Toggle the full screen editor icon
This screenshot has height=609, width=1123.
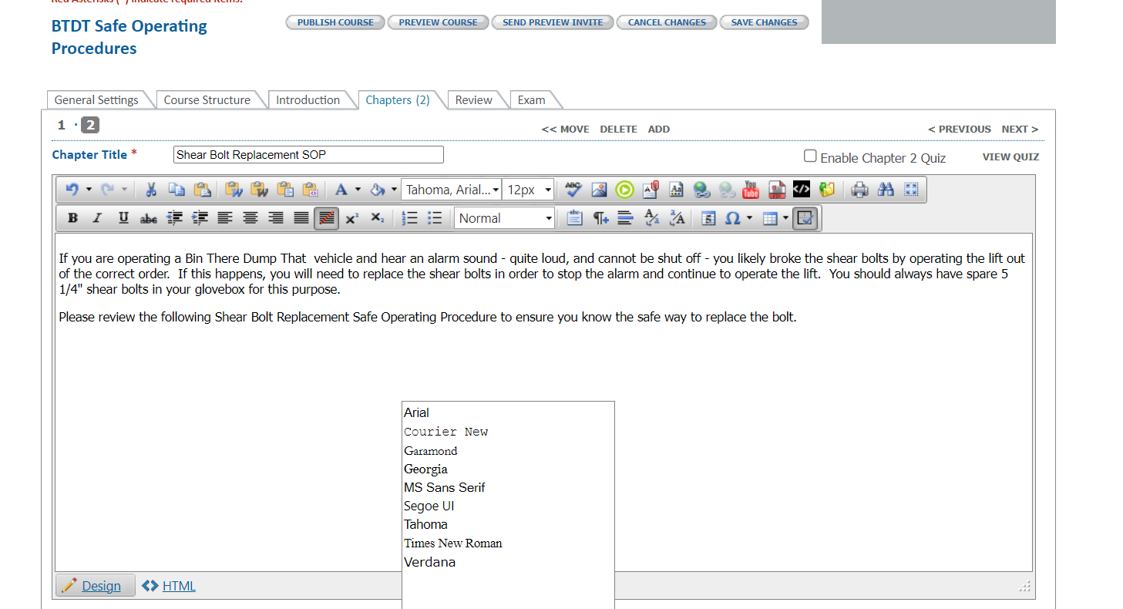coord(911,189)
